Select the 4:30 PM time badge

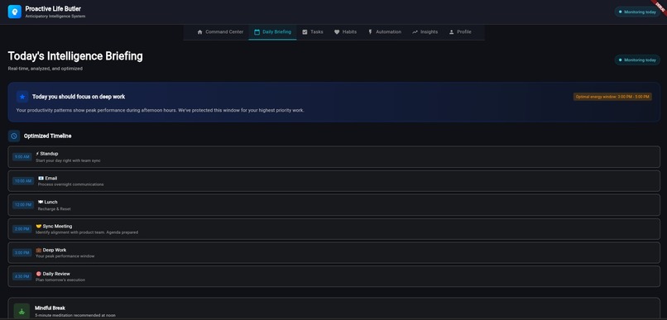tap(22, 277)
